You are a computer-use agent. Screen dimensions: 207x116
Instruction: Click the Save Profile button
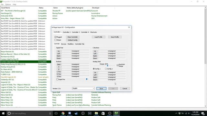115,37
